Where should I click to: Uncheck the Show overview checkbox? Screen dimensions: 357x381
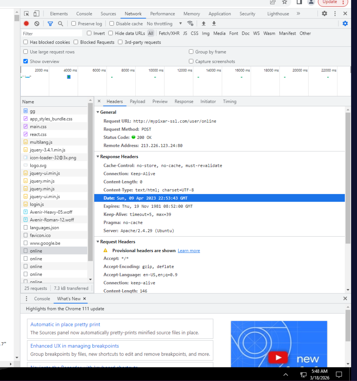pos(26,61)
